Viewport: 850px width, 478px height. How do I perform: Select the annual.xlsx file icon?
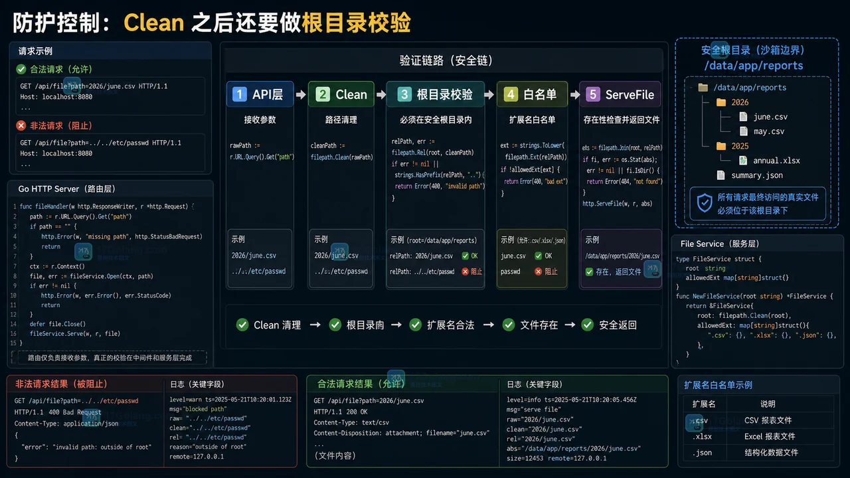[743, 161]
